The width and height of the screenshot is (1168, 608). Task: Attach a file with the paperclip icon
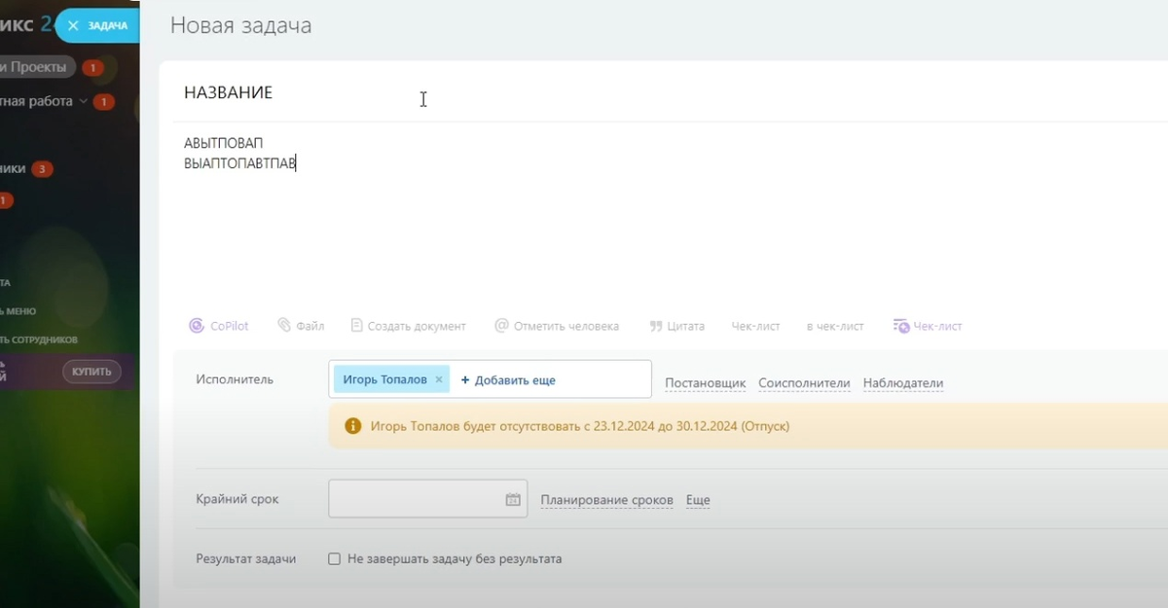pyautogui.click(x=283, y=326)
